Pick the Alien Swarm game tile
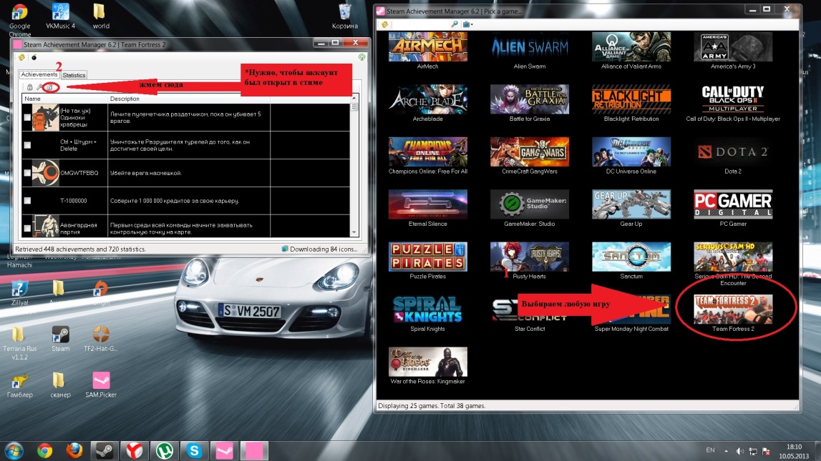This screenshot has height=461, width=821. coord(530,46)
